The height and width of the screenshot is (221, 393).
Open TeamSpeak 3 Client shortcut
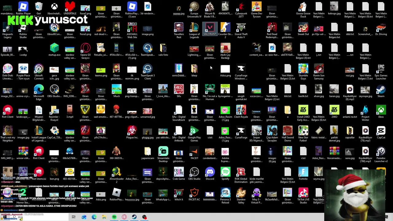point(148,72)
